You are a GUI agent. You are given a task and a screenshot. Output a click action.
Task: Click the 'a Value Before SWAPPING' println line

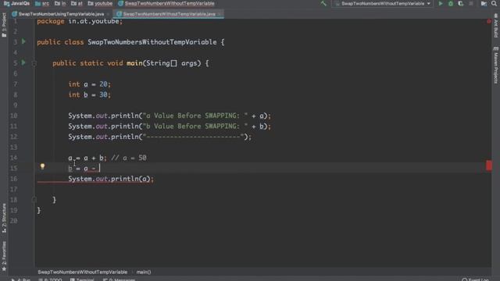170,116
